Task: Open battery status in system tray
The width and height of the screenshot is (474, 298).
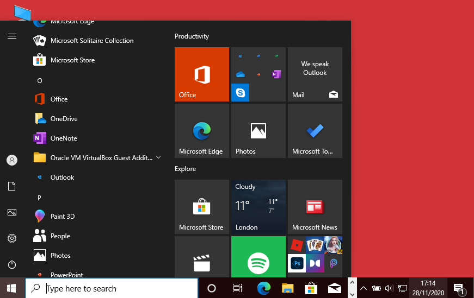Action: [377, 288]
